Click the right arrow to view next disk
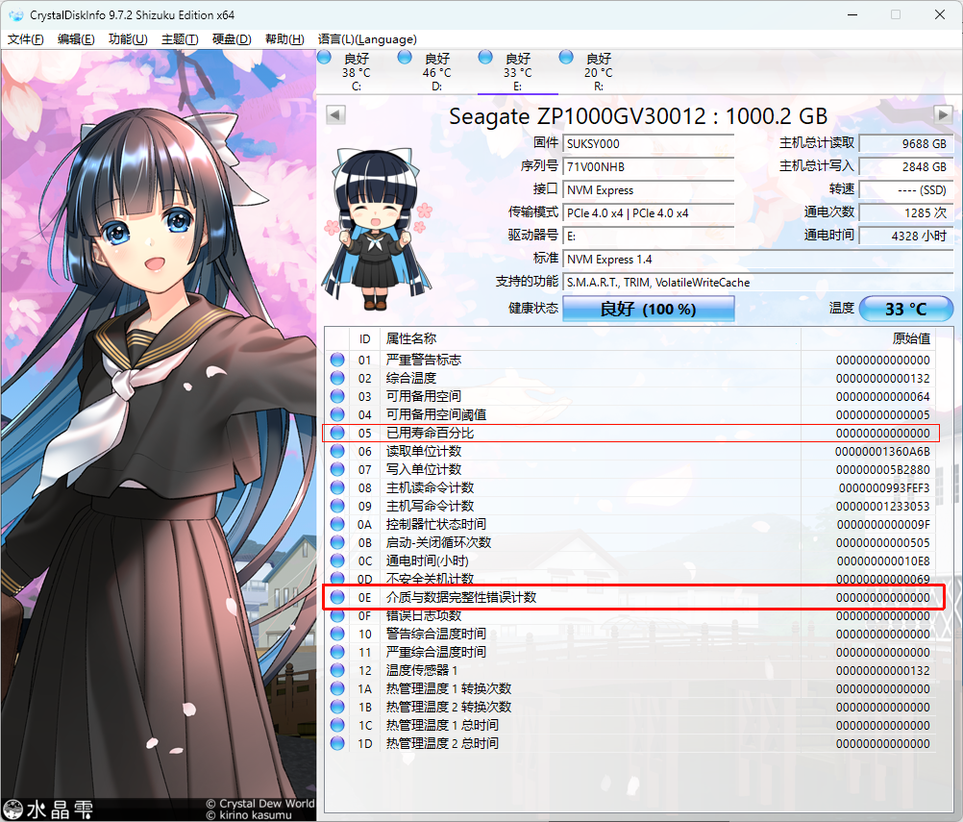Screen dimensions: 963x822 click(943, 114)
